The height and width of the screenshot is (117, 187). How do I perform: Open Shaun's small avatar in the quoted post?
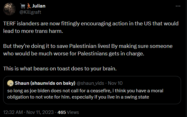(10, 83)
